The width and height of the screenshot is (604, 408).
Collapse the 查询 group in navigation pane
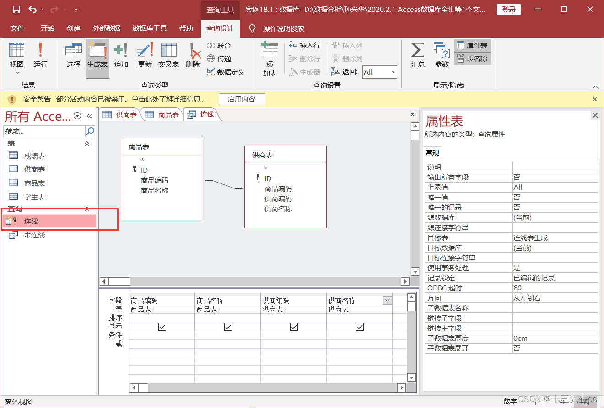tap(87, 209)
